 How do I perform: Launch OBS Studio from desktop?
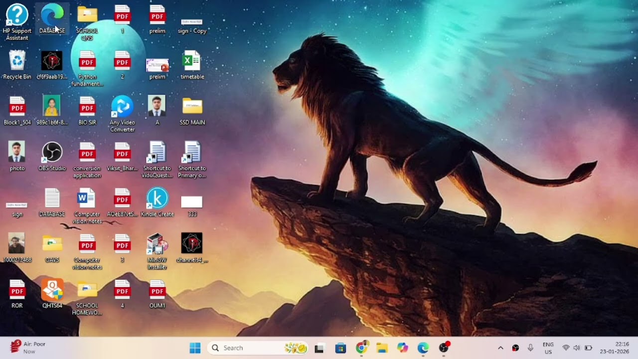(x=52, y=157)
